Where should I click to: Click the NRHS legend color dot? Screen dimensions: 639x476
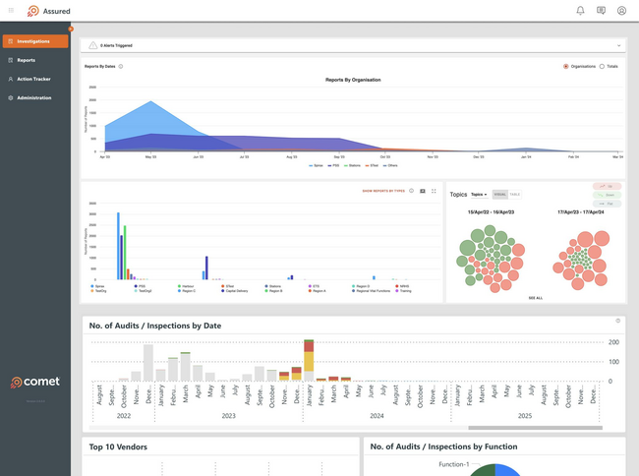pyautogui.click(x=397, y=286)
